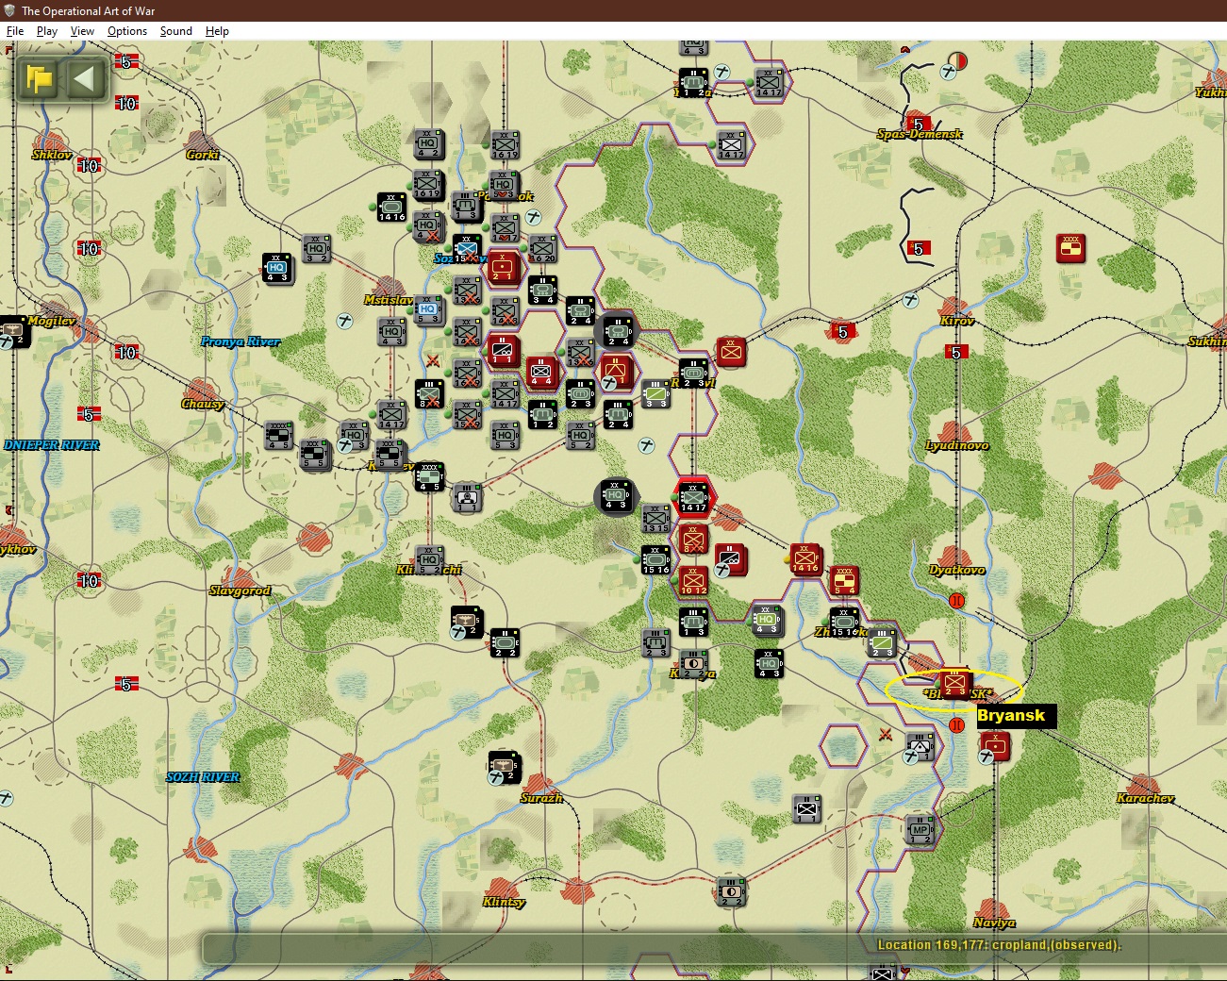Select the black armored counter marked 2 2
Screen dimensions: 1227x981
point(505,642)
